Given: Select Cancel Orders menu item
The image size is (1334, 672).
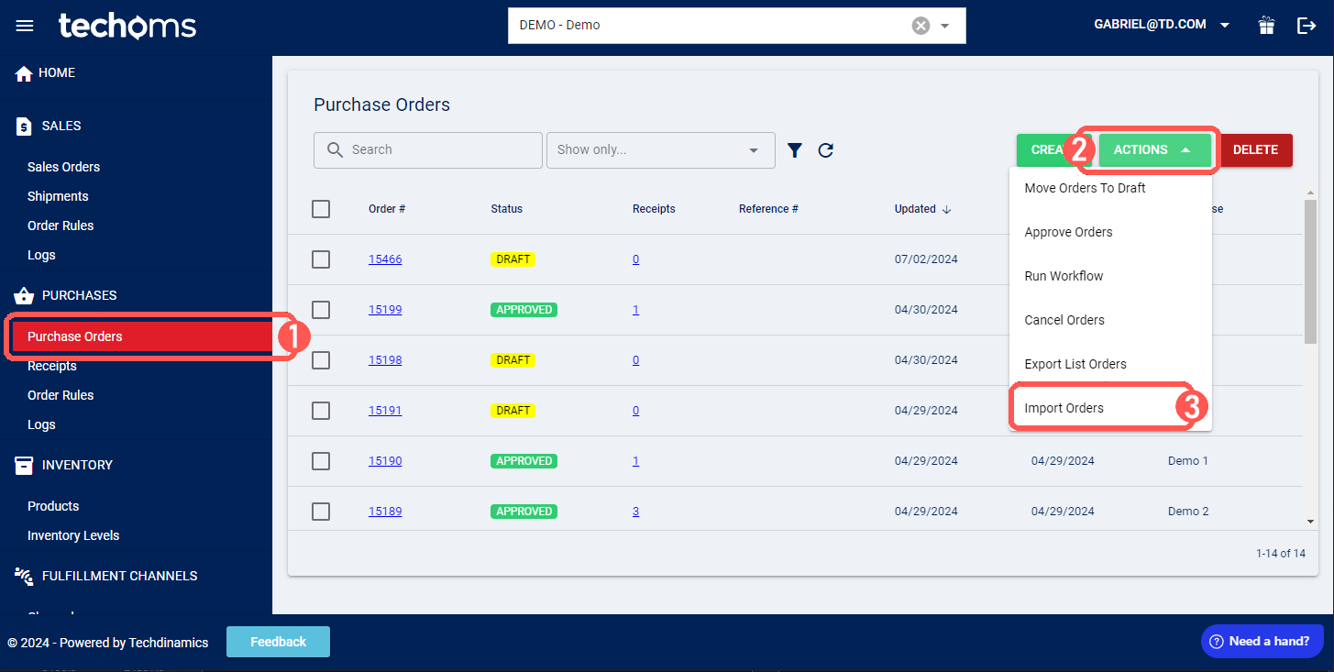Looking at the screenshot, I should pos(1110,320).
